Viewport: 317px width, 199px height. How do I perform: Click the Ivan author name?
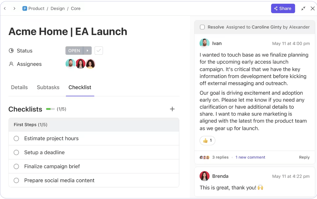pos(217,43)
